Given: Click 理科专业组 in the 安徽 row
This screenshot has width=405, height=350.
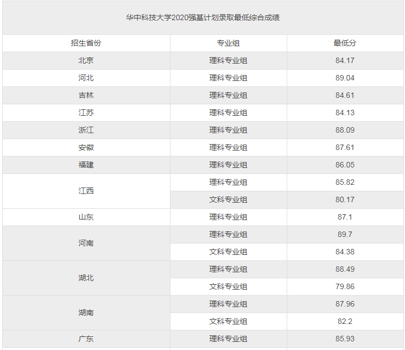Looking at the screenshot, I should point(229,147).
